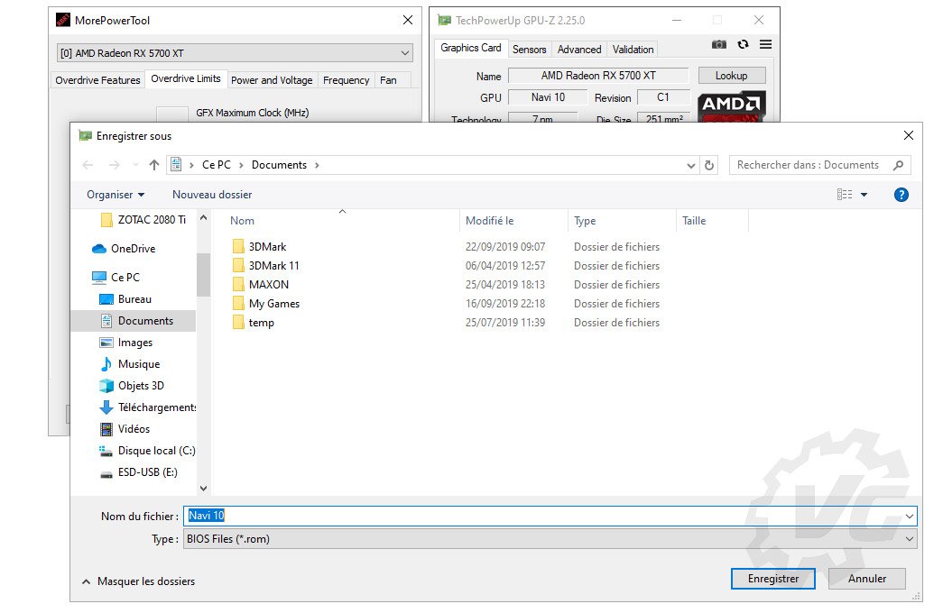Screen dimensions: 943x613
Task: Click the Lookup button in GPU-Z
Action: pyautogui.click(x=731, y=76)
